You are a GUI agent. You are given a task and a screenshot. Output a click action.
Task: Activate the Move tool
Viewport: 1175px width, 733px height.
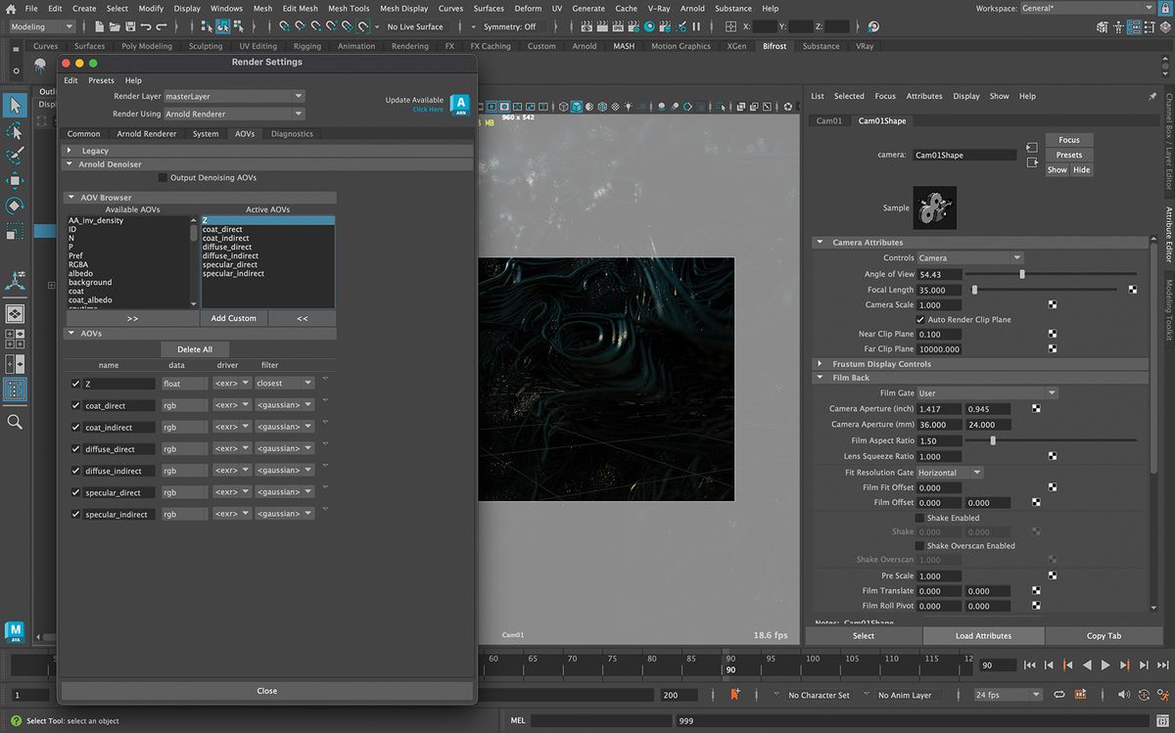pyautogui.click(x=15, y=180)
